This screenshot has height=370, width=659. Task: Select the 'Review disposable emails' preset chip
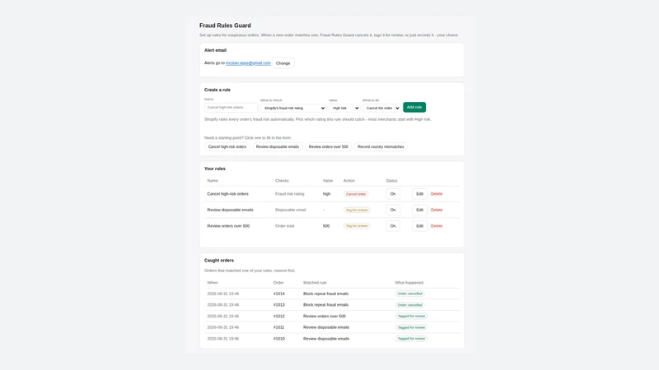278,147
